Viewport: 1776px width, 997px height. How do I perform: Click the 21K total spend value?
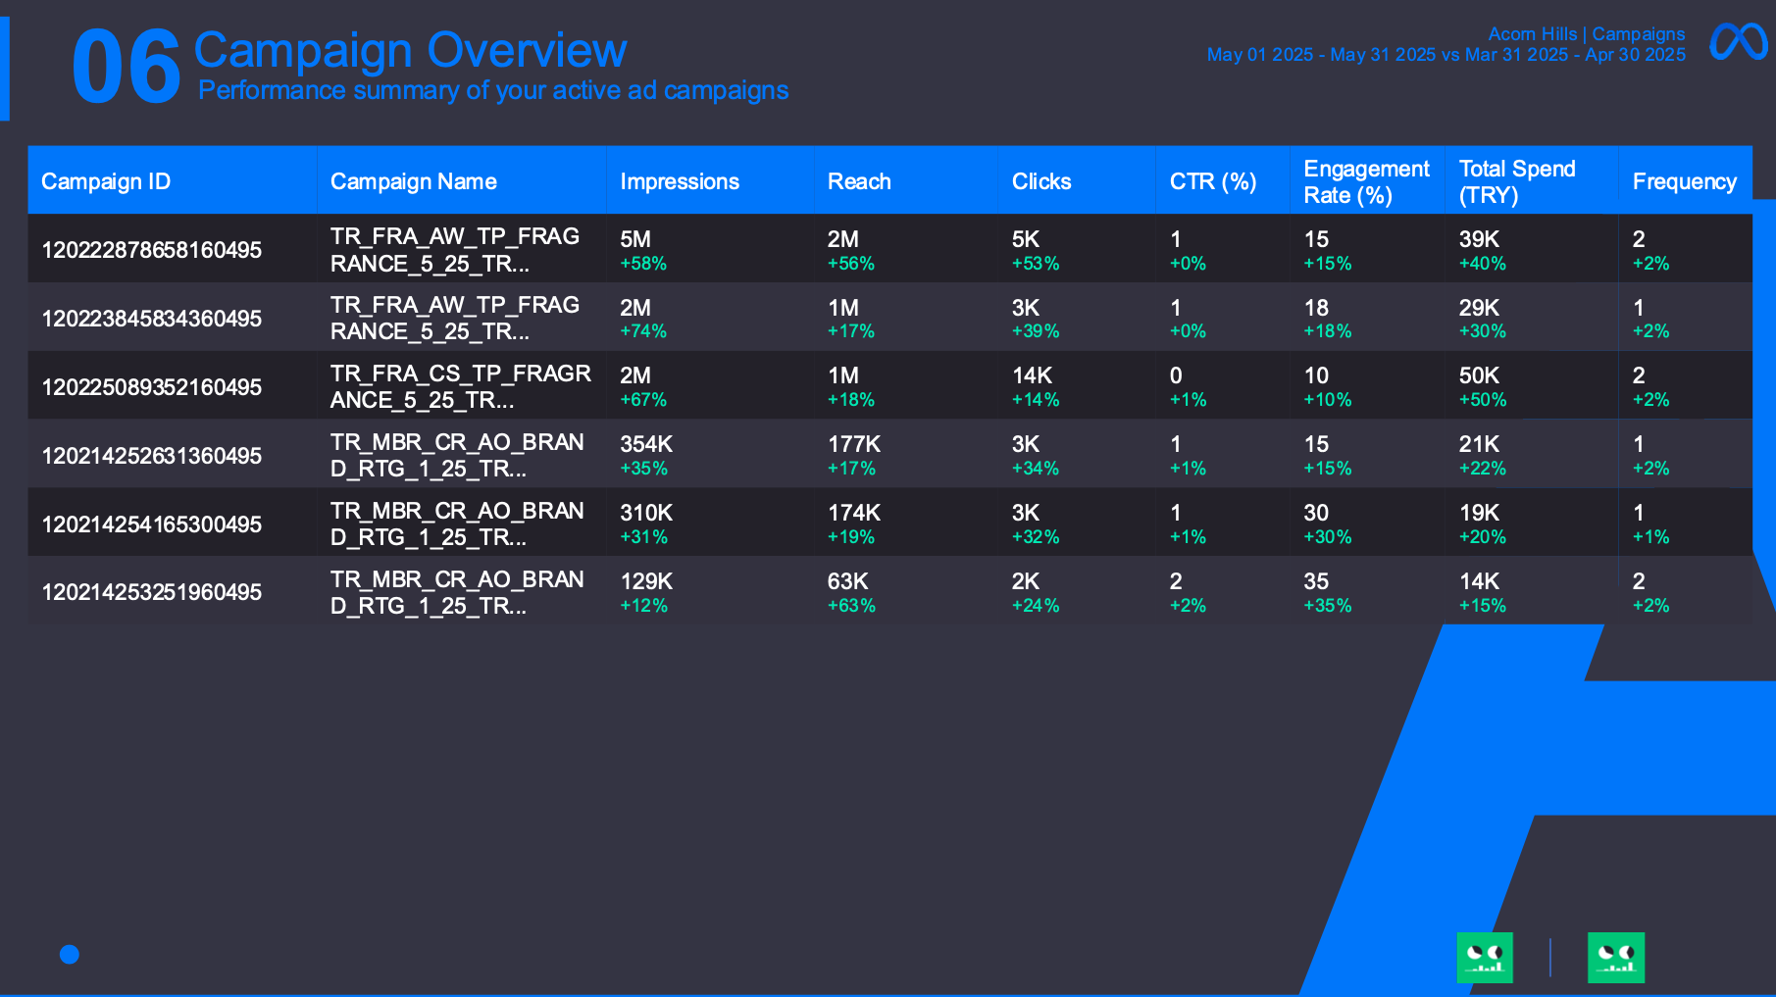click(1479, 444)
